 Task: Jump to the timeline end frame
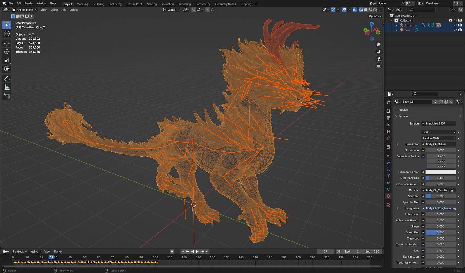207,251
